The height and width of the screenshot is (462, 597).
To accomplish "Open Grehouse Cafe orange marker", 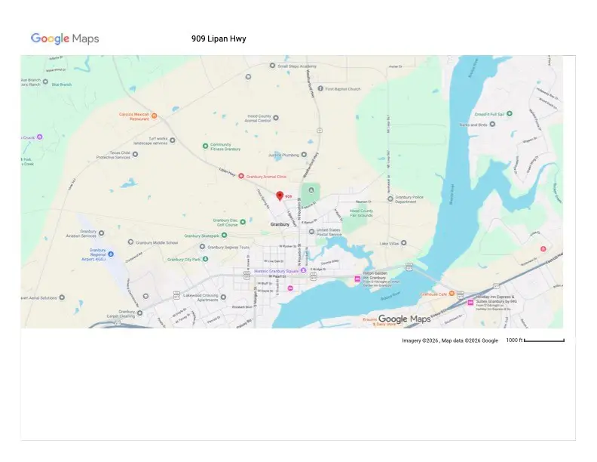I will (x=452, y=293).
